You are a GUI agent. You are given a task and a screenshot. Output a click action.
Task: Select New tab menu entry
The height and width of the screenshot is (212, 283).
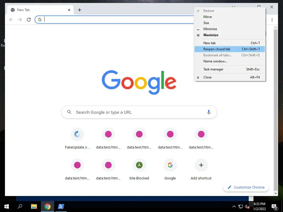click(x=230, y=43)
